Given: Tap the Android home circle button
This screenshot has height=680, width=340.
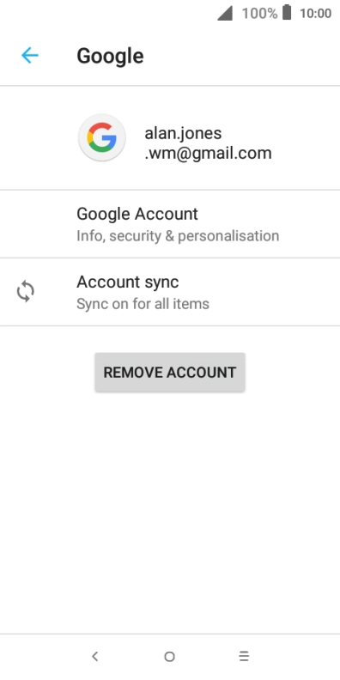Looking at the screenshot, I should 169,657.
